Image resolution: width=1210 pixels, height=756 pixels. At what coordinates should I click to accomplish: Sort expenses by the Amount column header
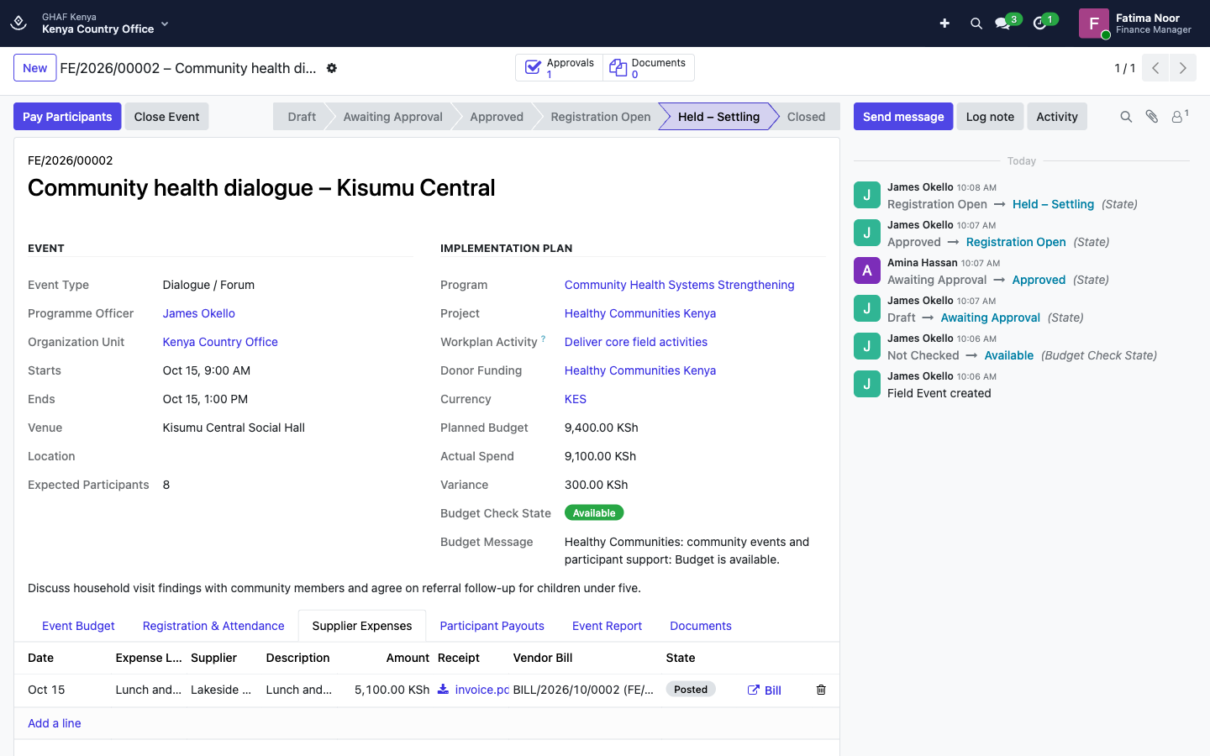(x=408, y=658)
